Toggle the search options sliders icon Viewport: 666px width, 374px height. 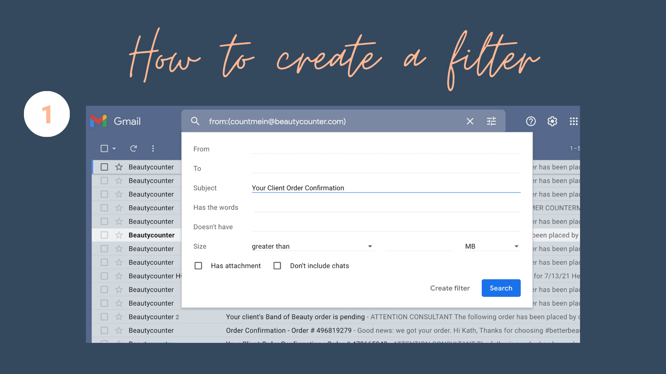[491, 121]
